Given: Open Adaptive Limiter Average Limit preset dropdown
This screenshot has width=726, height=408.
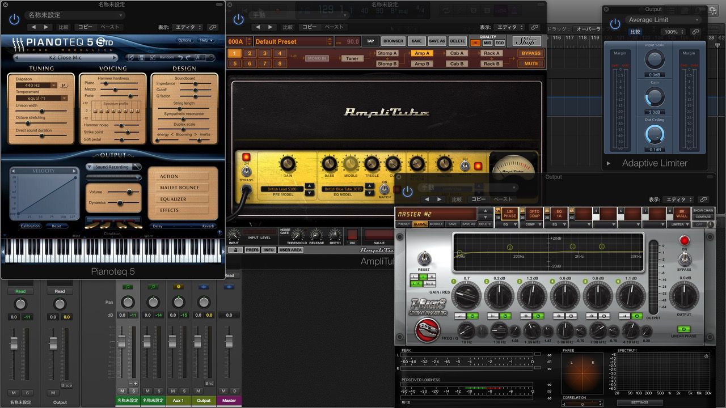Looking at the screenshot, I should pyautogui.click(x=662, y=20).
